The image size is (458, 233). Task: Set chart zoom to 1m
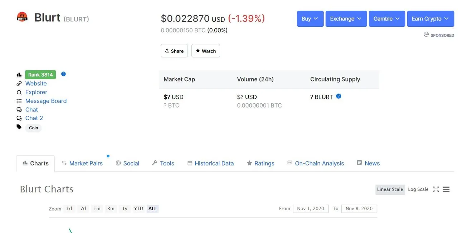click(x=97, y=209)
